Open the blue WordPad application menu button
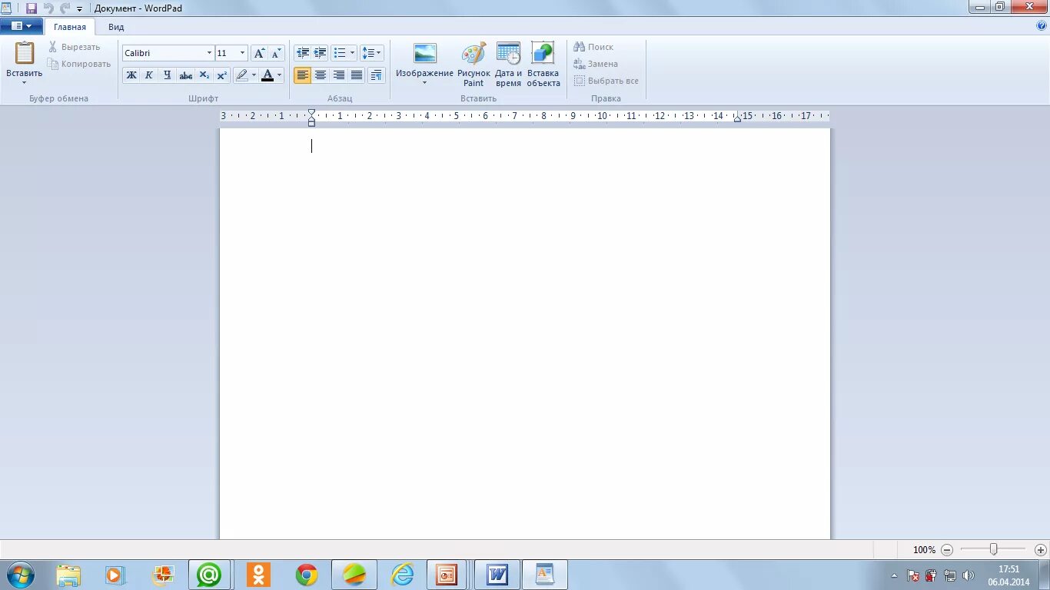 pyautogui.click(x=22, y=26)
